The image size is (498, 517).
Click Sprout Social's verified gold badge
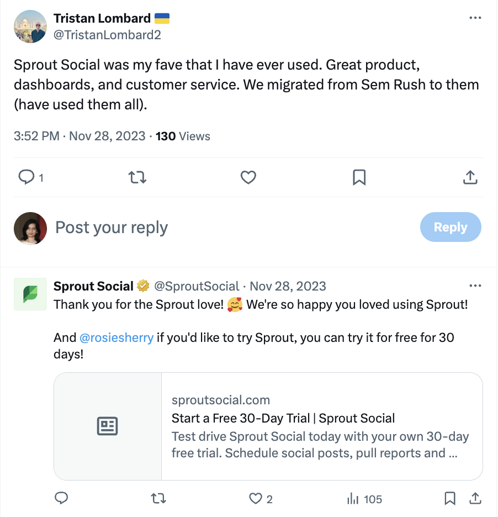coord(142,286)
